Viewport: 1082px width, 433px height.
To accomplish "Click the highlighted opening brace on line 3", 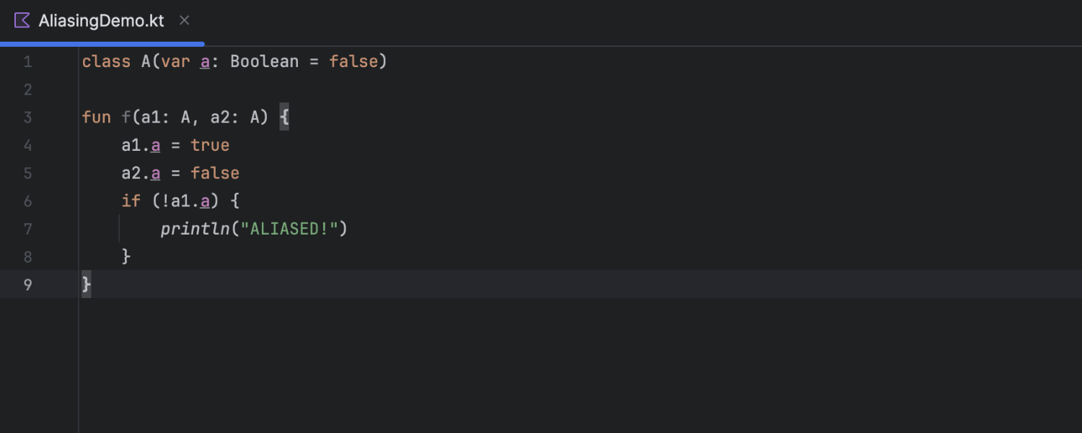I will coord(284,118).
